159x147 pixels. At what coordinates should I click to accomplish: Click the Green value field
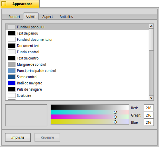pos(149,115)
